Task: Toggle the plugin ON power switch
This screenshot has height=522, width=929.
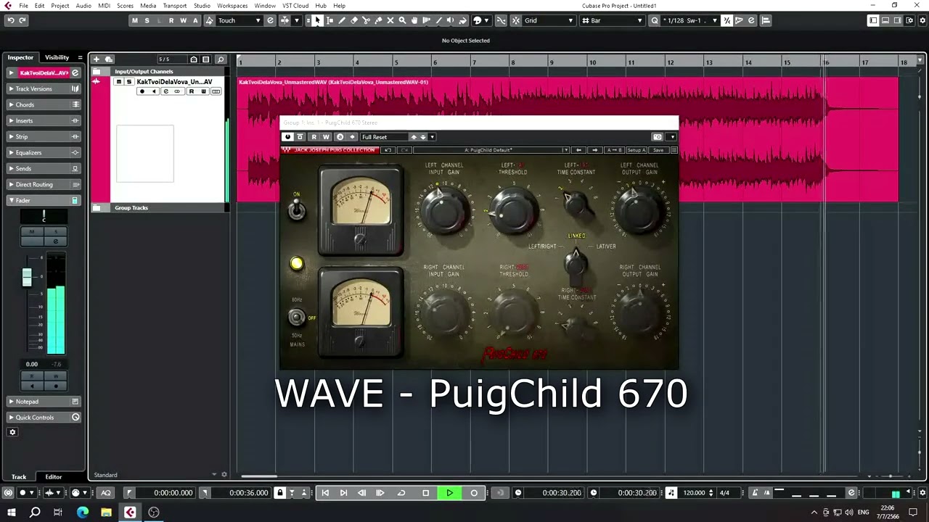Action: tap(297, 209)
